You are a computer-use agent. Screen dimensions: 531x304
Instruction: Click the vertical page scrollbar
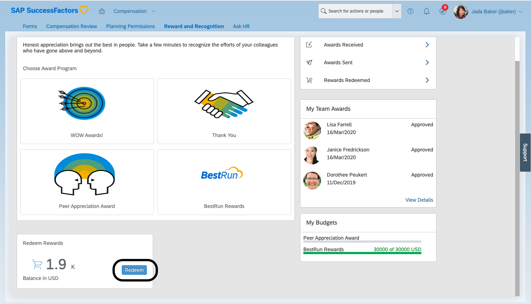pos(517,178)
